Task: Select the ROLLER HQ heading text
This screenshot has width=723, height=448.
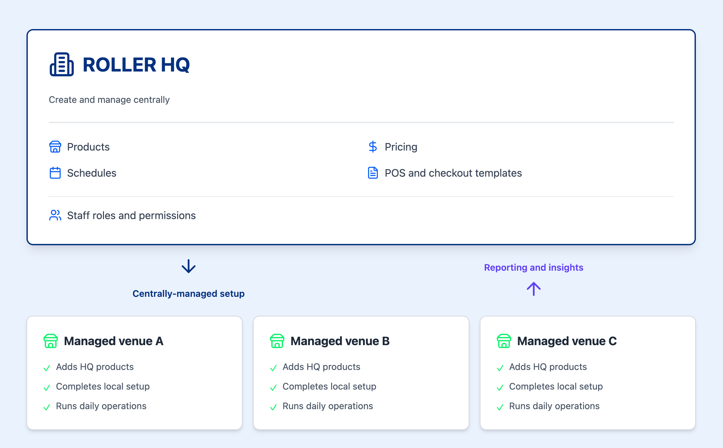Action: tap(136, 65)
